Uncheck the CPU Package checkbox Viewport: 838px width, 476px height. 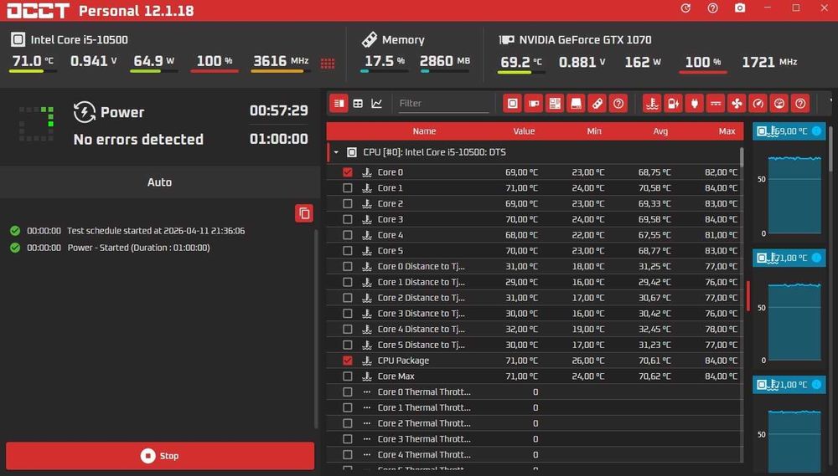(x=348, y=361)
